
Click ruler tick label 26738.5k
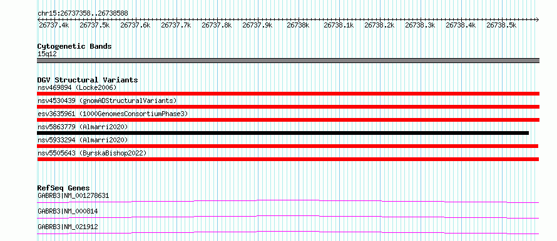click(x=501, y=25)
